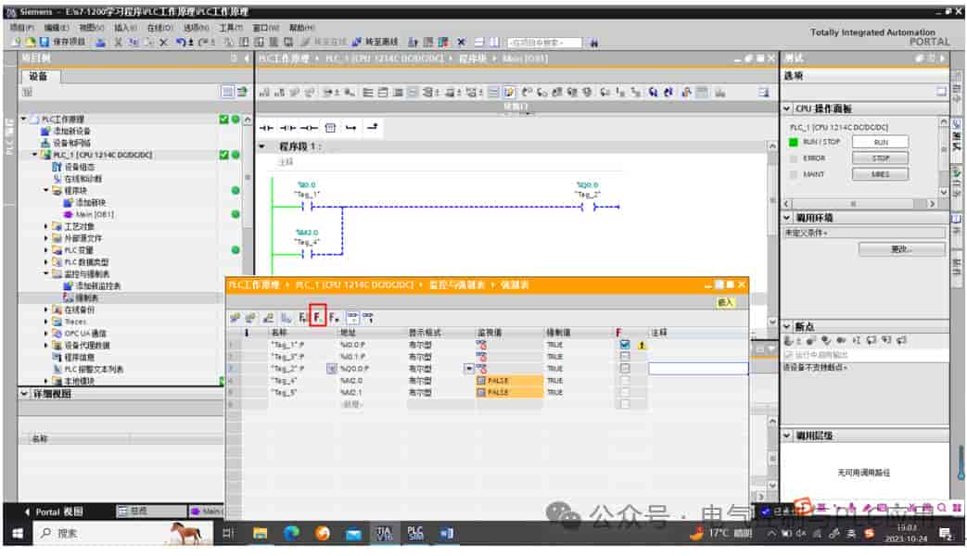This screenshot has width=967, height=556.
Task: Click the Undo icon in main toolbar
Action: click(181, 42)
